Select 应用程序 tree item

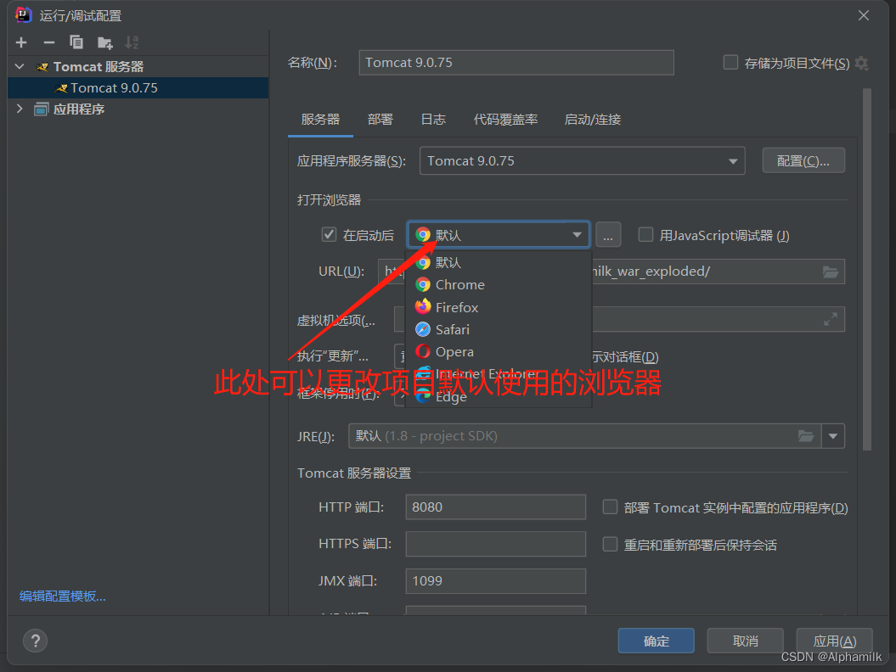[138, 109]
